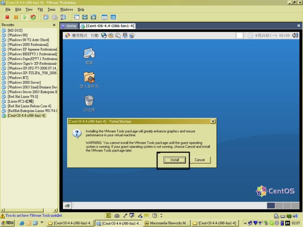
Task: Click Install in the VMware Tools dialog
Action: [175, 160]
